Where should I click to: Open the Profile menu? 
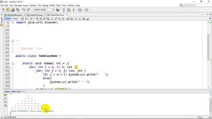click(x=52, y=5)
